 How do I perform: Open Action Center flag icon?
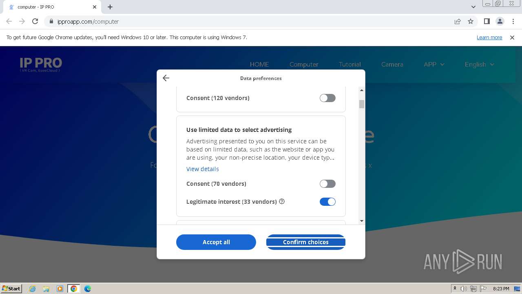[483, 289]
